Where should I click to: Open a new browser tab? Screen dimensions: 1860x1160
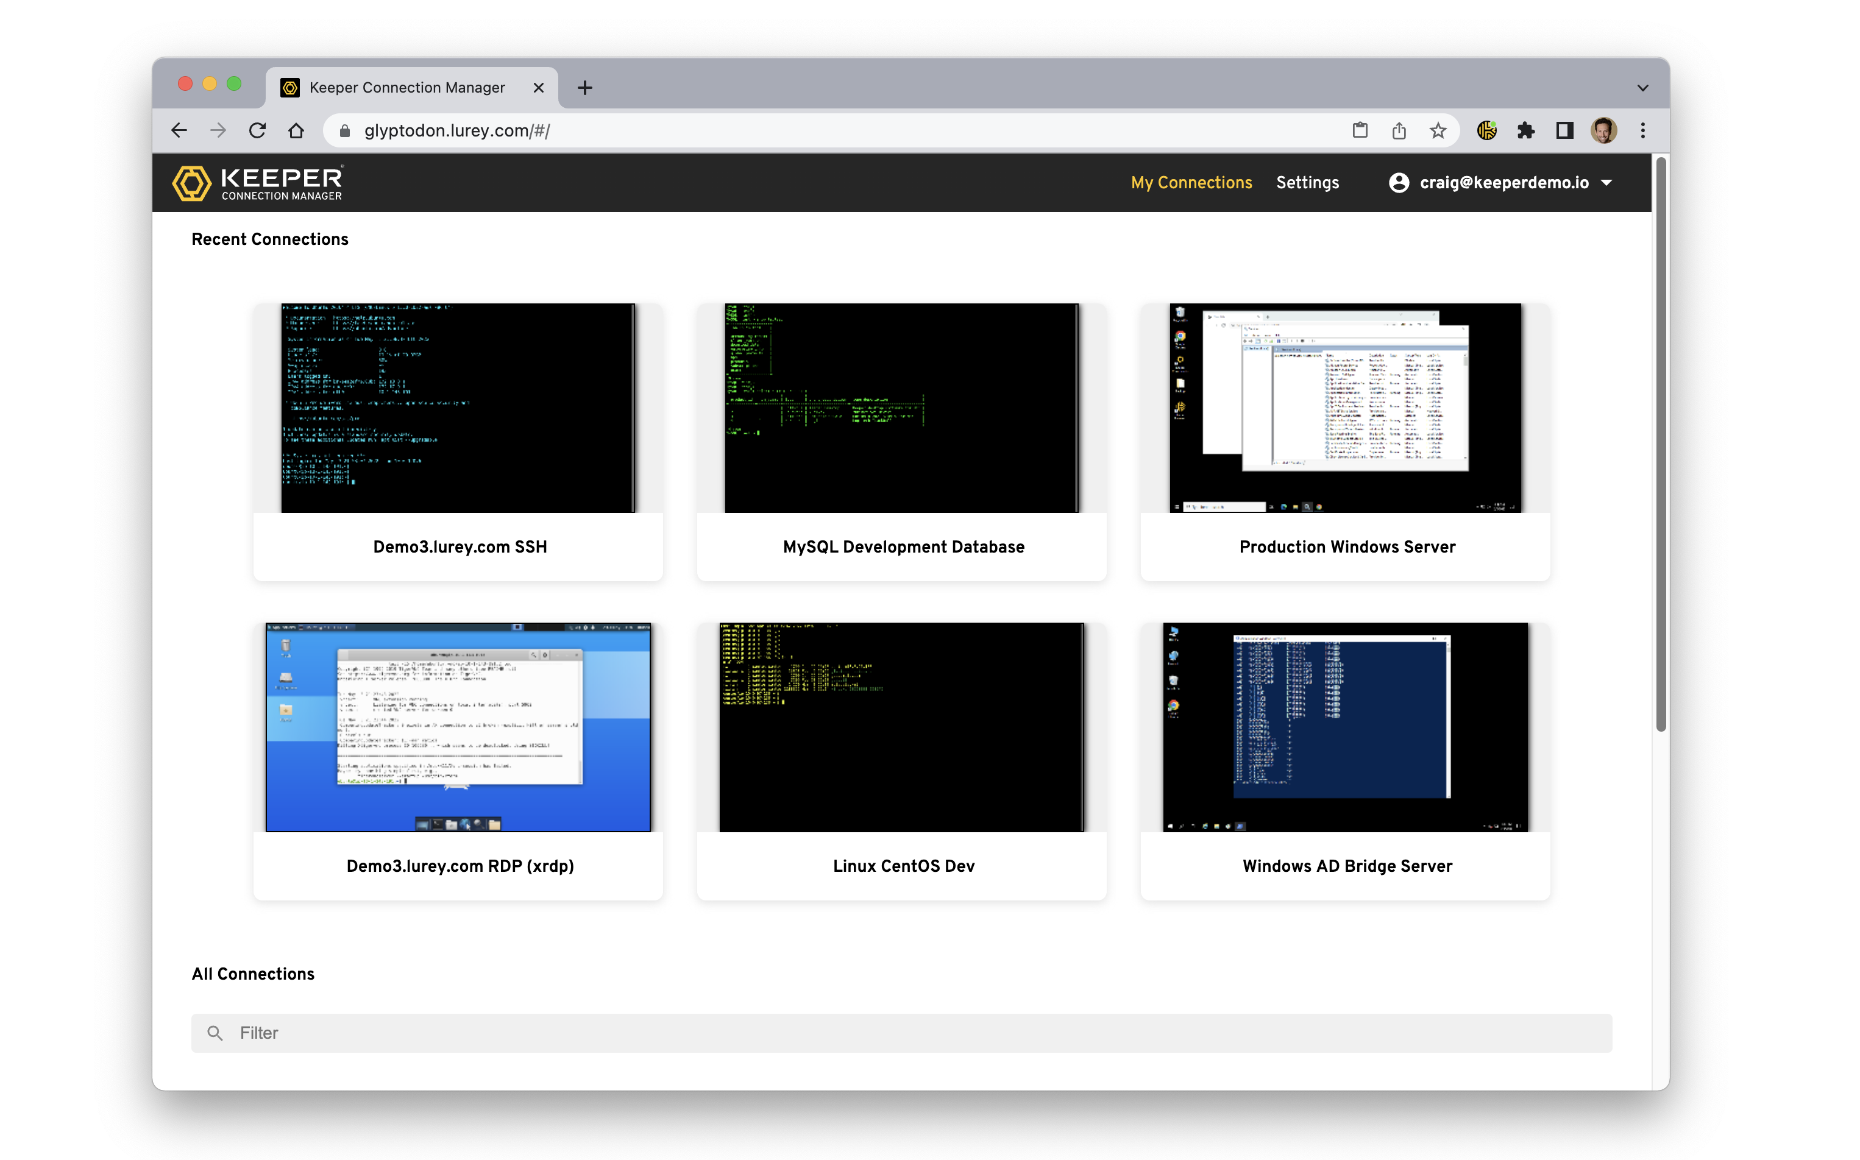point(584,88)
